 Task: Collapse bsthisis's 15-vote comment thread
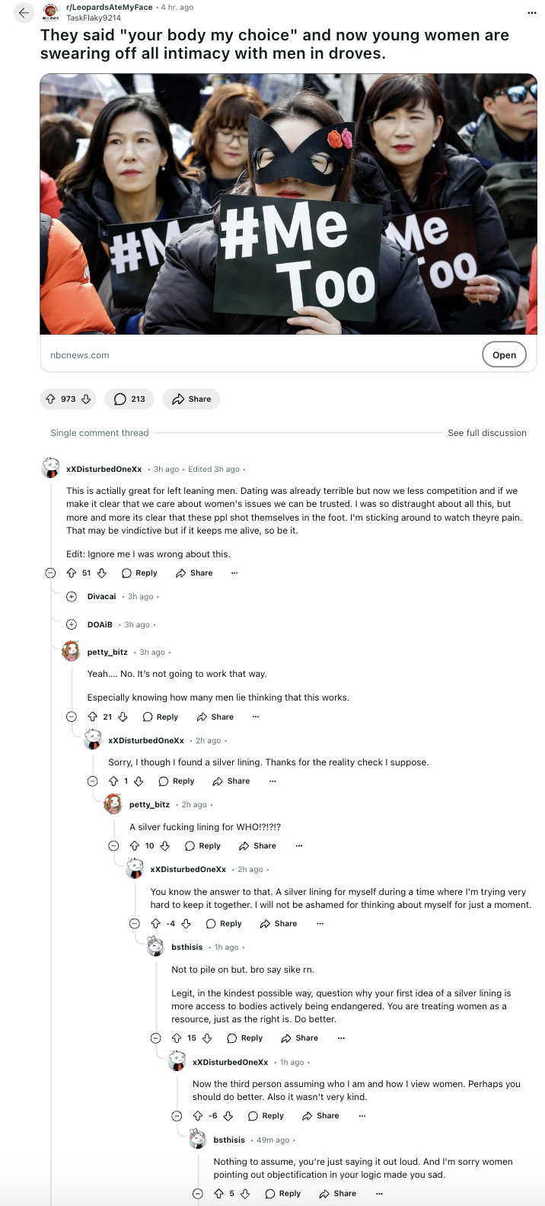156,1038
